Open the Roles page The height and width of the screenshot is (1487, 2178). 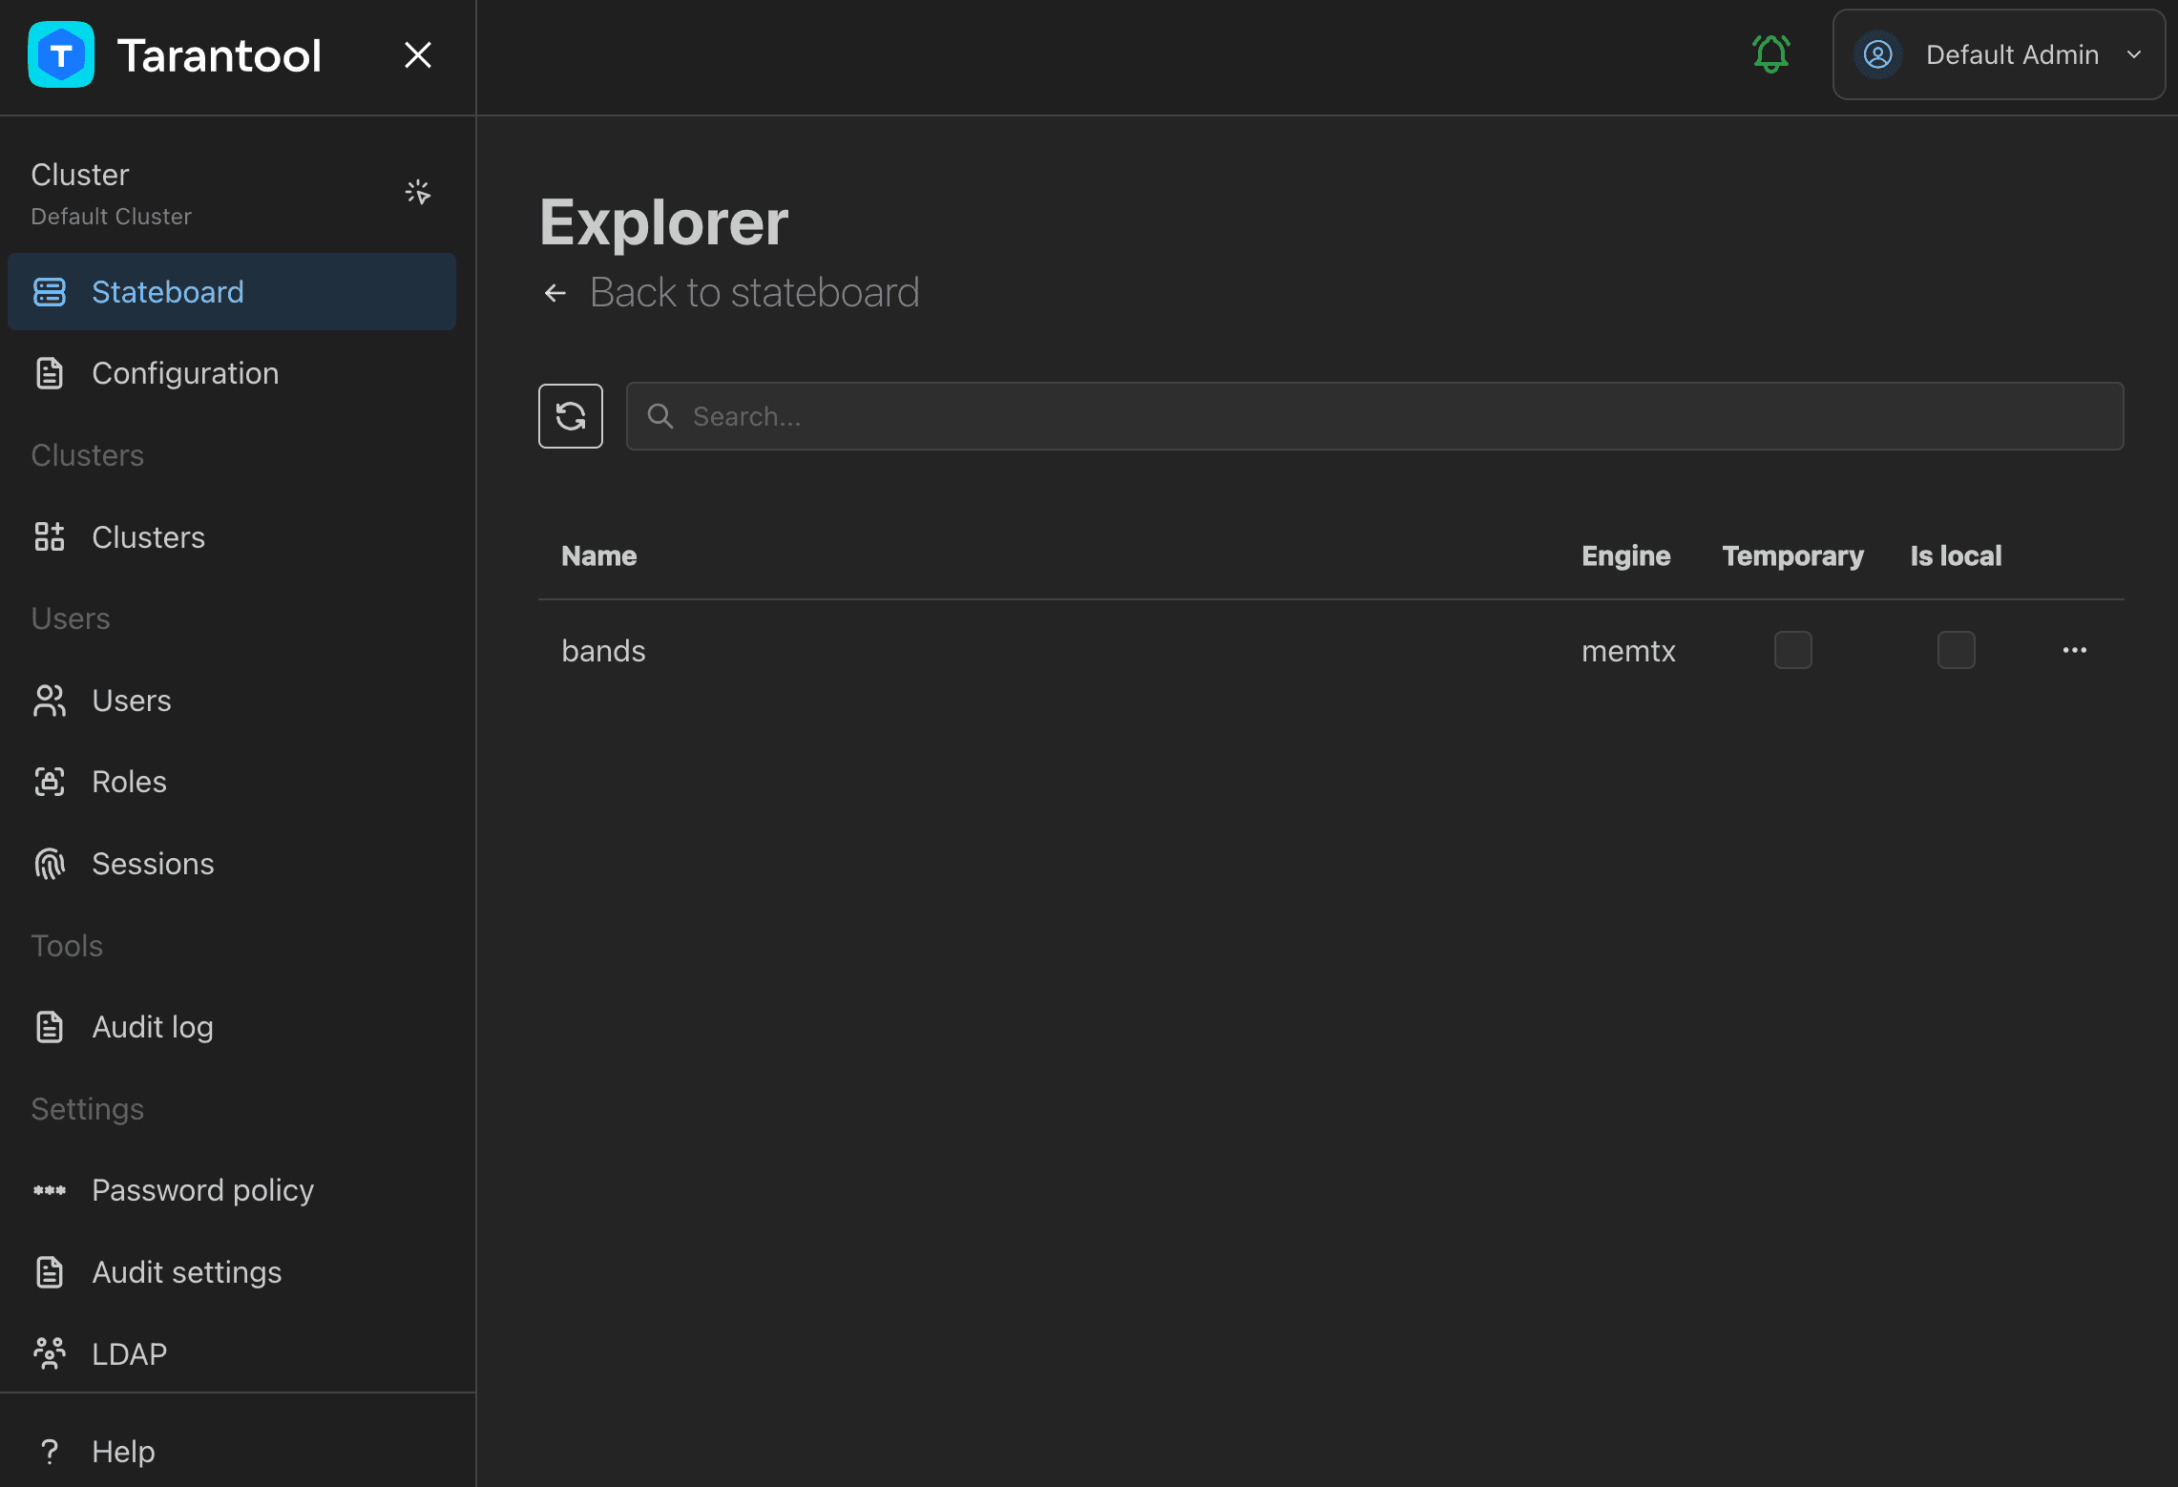pos(232,782)
